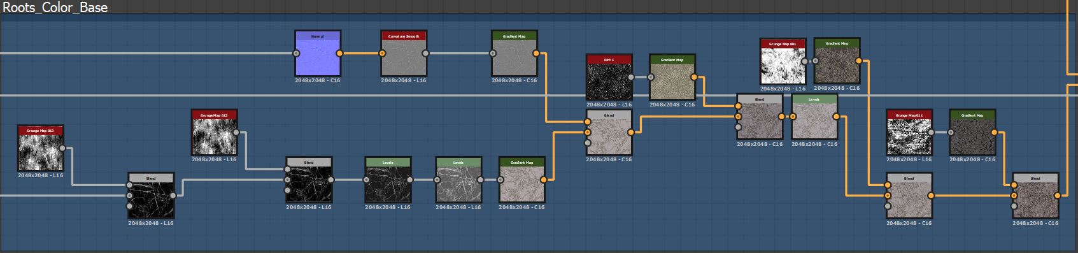The height and width of the screenshot is (253, 1078).
Task: Click the final rightmost Blend output connector
Action: point(1058,196)
